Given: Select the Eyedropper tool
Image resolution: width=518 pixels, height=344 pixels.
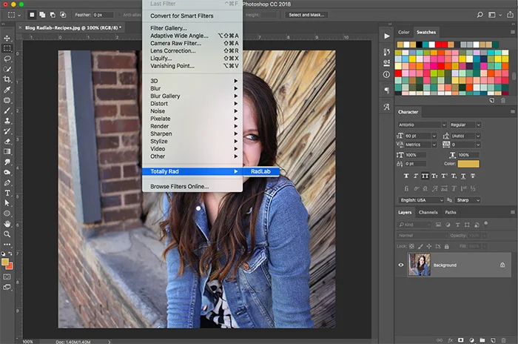Looking at the screenshot, I should tap(7, 90).
